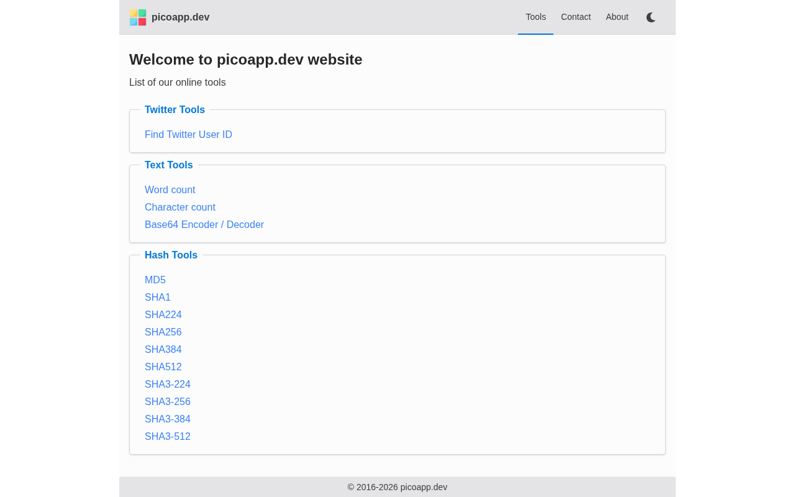This screenshot has width=795, height=497.
Task: Go to the Contact page
Action: [x=576, y=17]
